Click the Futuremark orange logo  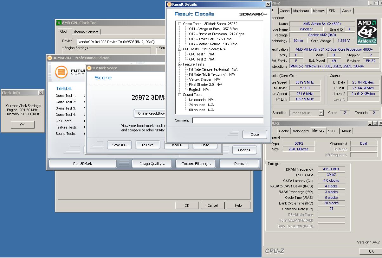pos(62,72)
